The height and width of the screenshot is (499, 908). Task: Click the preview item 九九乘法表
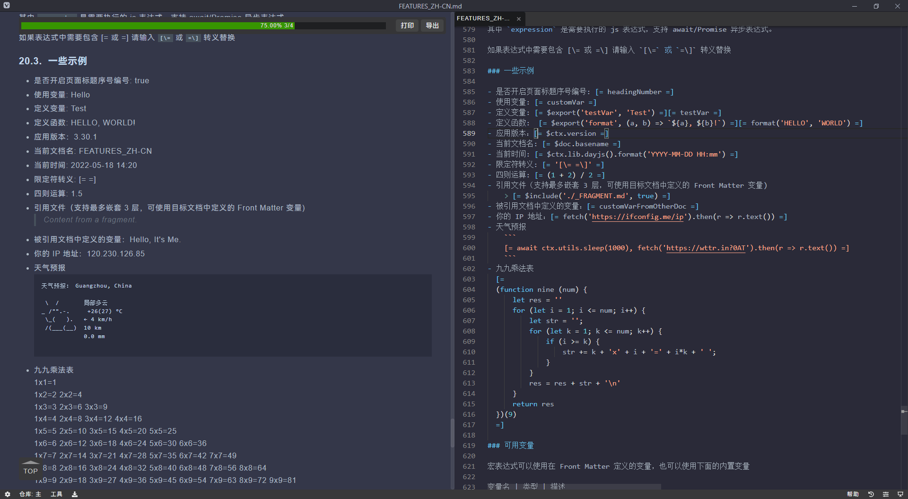[53, 370]
